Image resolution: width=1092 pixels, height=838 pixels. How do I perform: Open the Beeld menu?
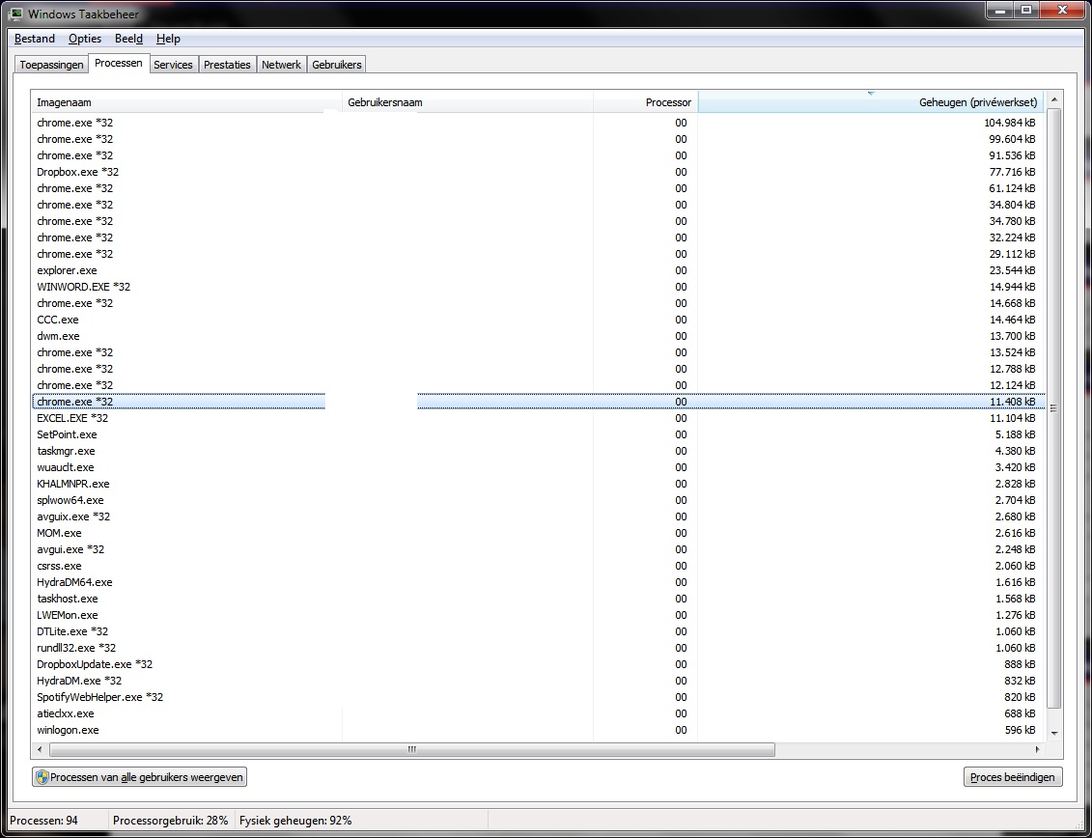(x=128, y=39)
